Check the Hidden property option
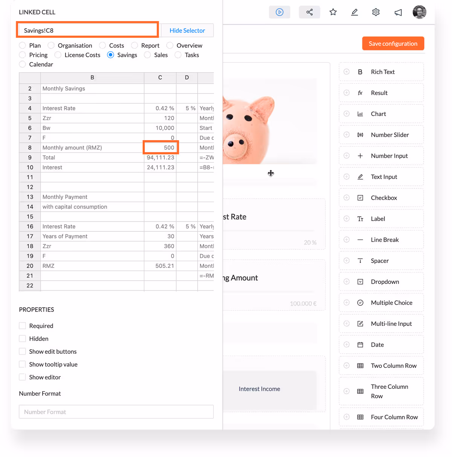This screenshot has height=457, width=452. (x=22, y=338)
